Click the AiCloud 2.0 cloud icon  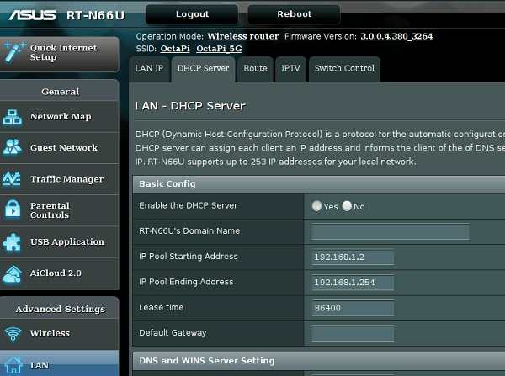[13, 273]
